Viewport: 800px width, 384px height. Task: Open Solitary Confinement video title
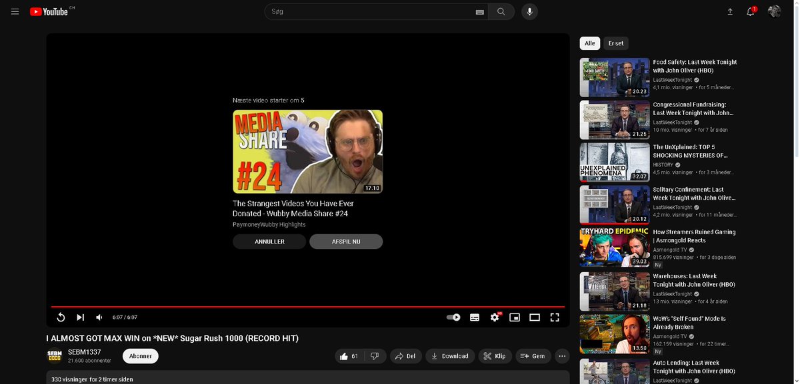click(694, 194)
